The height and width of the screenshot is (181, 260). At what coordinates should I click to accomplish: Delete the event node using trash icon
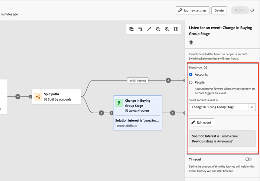(191, 42)
